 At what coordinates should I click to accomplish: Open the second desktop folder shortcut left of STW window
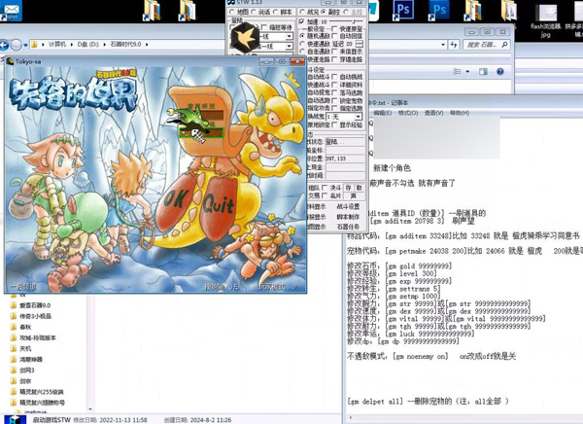(x=187, y=11)
